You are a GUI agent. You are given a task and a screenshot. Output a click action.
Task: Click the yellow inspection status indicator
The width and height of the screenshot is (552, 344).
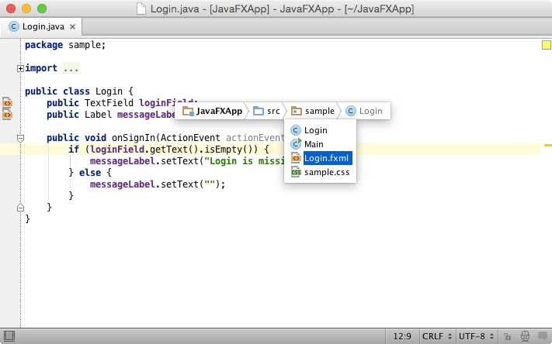(x=546, y=45)
